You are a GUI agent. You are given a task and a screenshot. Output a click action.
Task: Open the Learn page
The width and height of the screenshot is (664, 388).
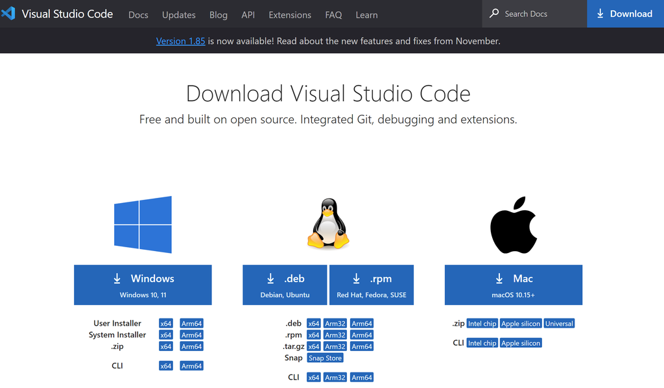pos(366,15)
